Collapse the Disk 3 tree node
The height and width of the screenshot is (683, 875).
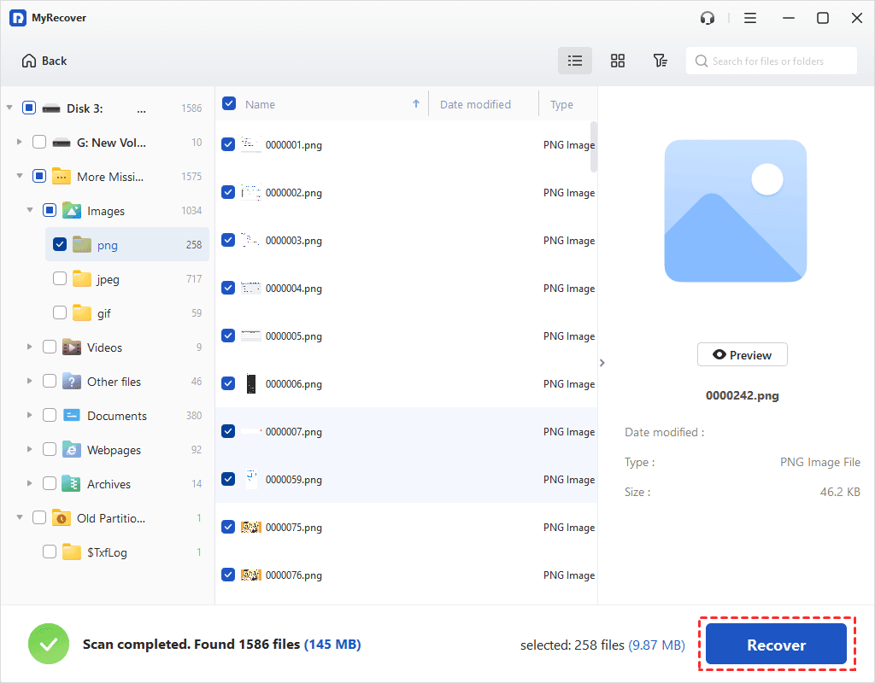pyautogui.click(x=9, y=108)
